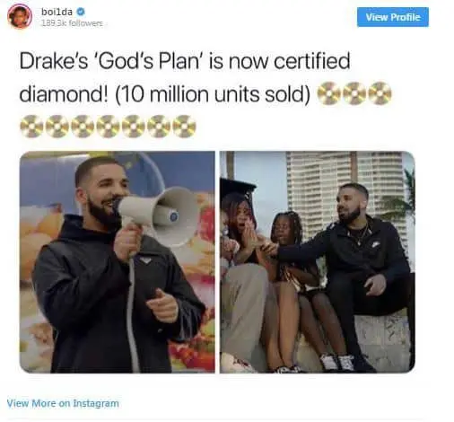Click the first gold disc emoji after 'sold)'
Image resolution: width=454 pixels, height=422 pixels.
(x=328, y=93)
